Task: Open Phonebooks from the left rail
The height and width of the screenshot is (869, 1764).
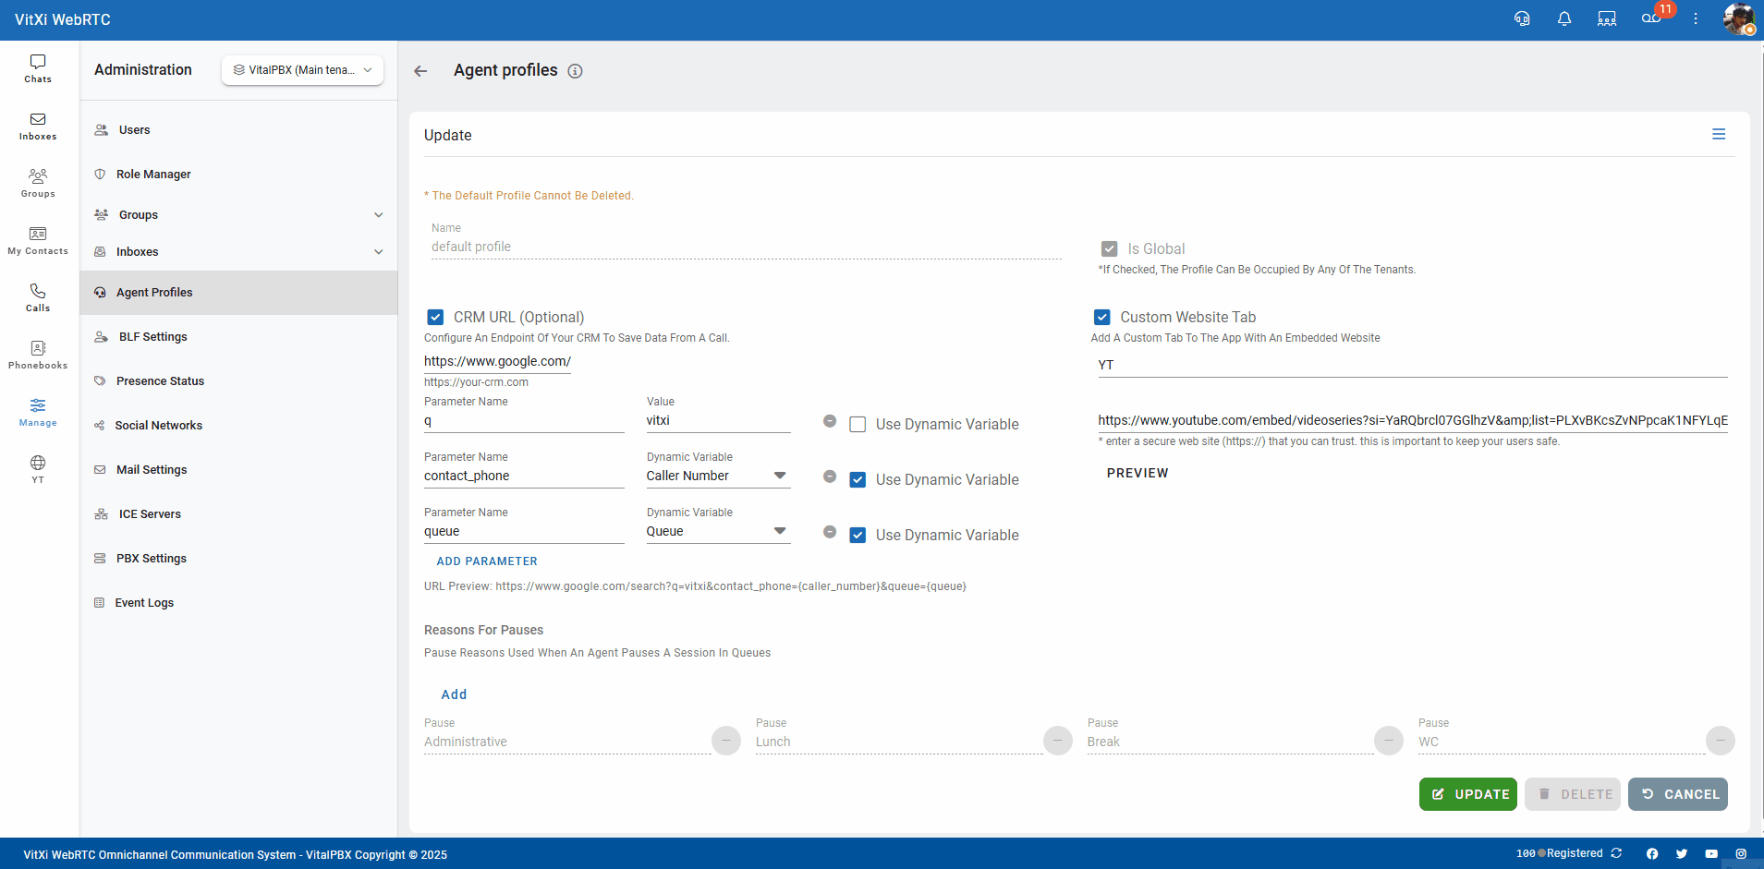Action: click(x=38, y=355)
